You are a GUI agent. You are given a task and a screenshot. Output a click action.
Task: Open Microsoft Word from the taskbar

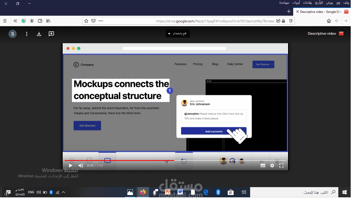coord(180,192)
